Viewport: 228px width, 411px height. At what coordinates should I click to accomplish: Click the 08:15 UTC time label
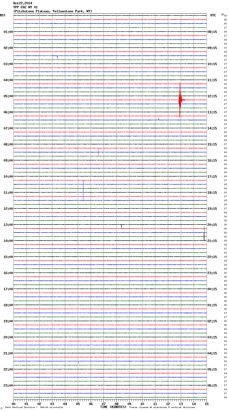212,32
